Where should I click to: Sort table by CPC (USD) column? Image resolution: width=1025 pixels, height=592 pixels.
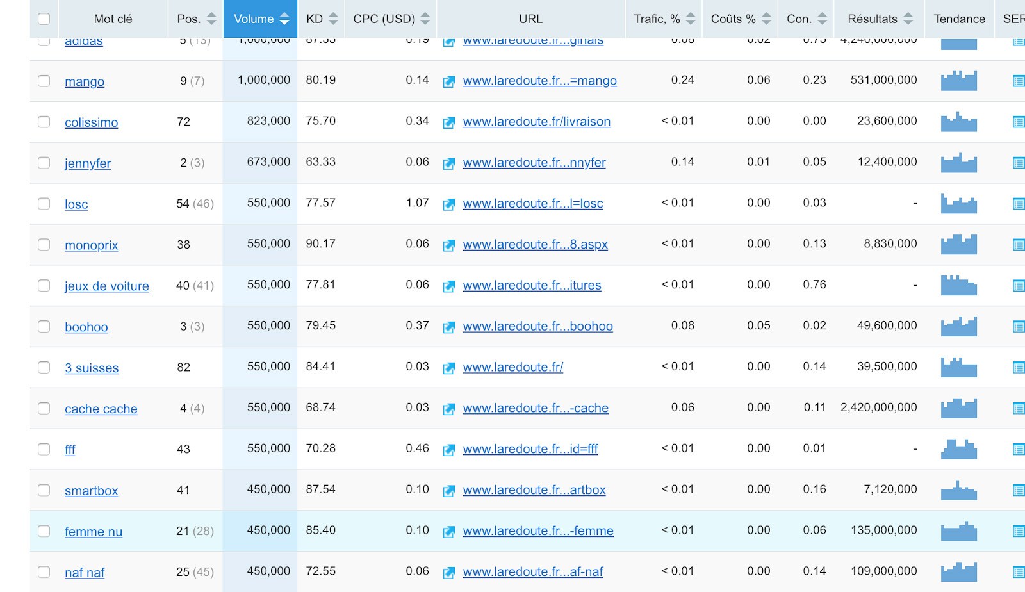click(x=391, y=19)
